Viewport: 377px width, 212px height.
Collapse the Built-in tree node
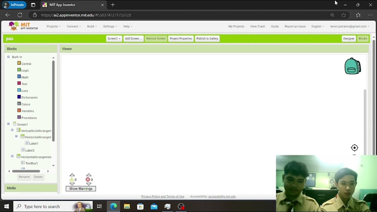click(8, 57)
